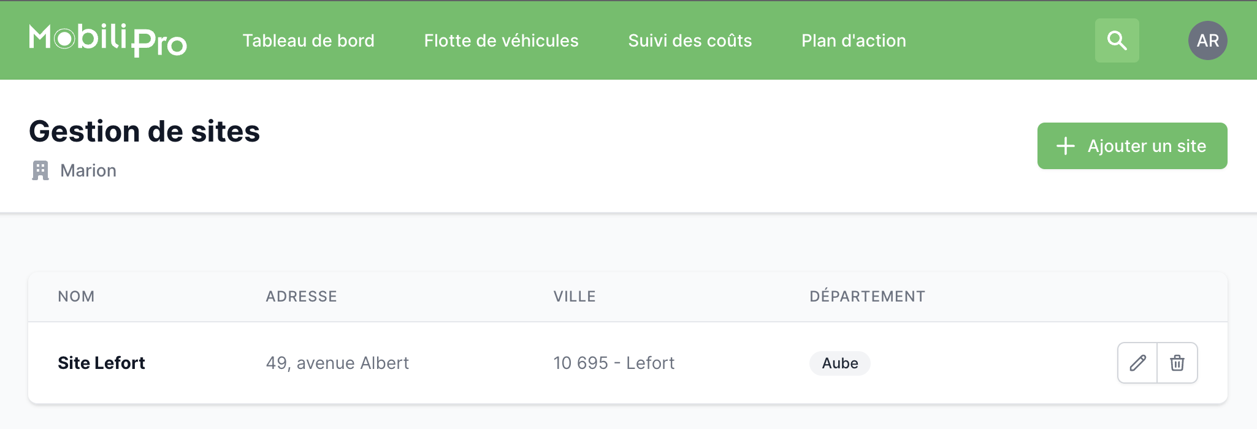Select the Site Lefort name
1257x429 pixels.
101,363
